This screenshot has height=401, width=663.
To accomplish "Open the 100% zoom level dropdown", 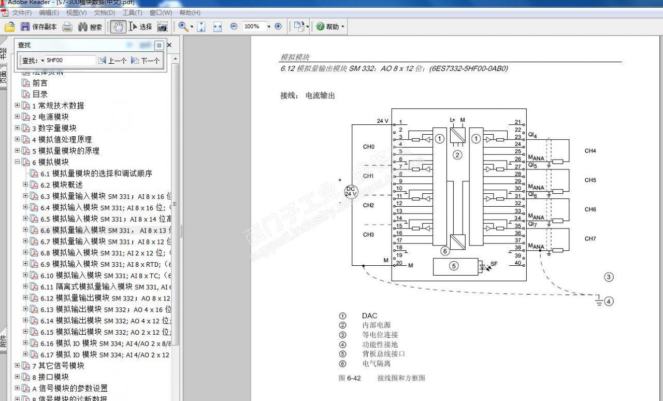I will pyautogui.click(x=268, y=26).
